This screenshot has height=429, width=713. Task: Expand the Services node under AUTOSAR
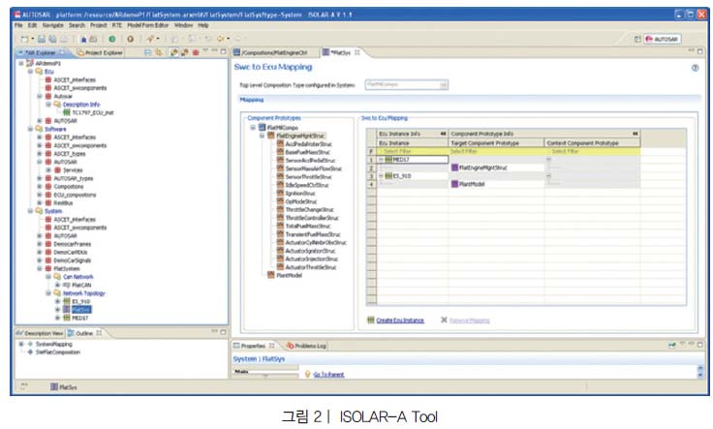click(48, 170)
